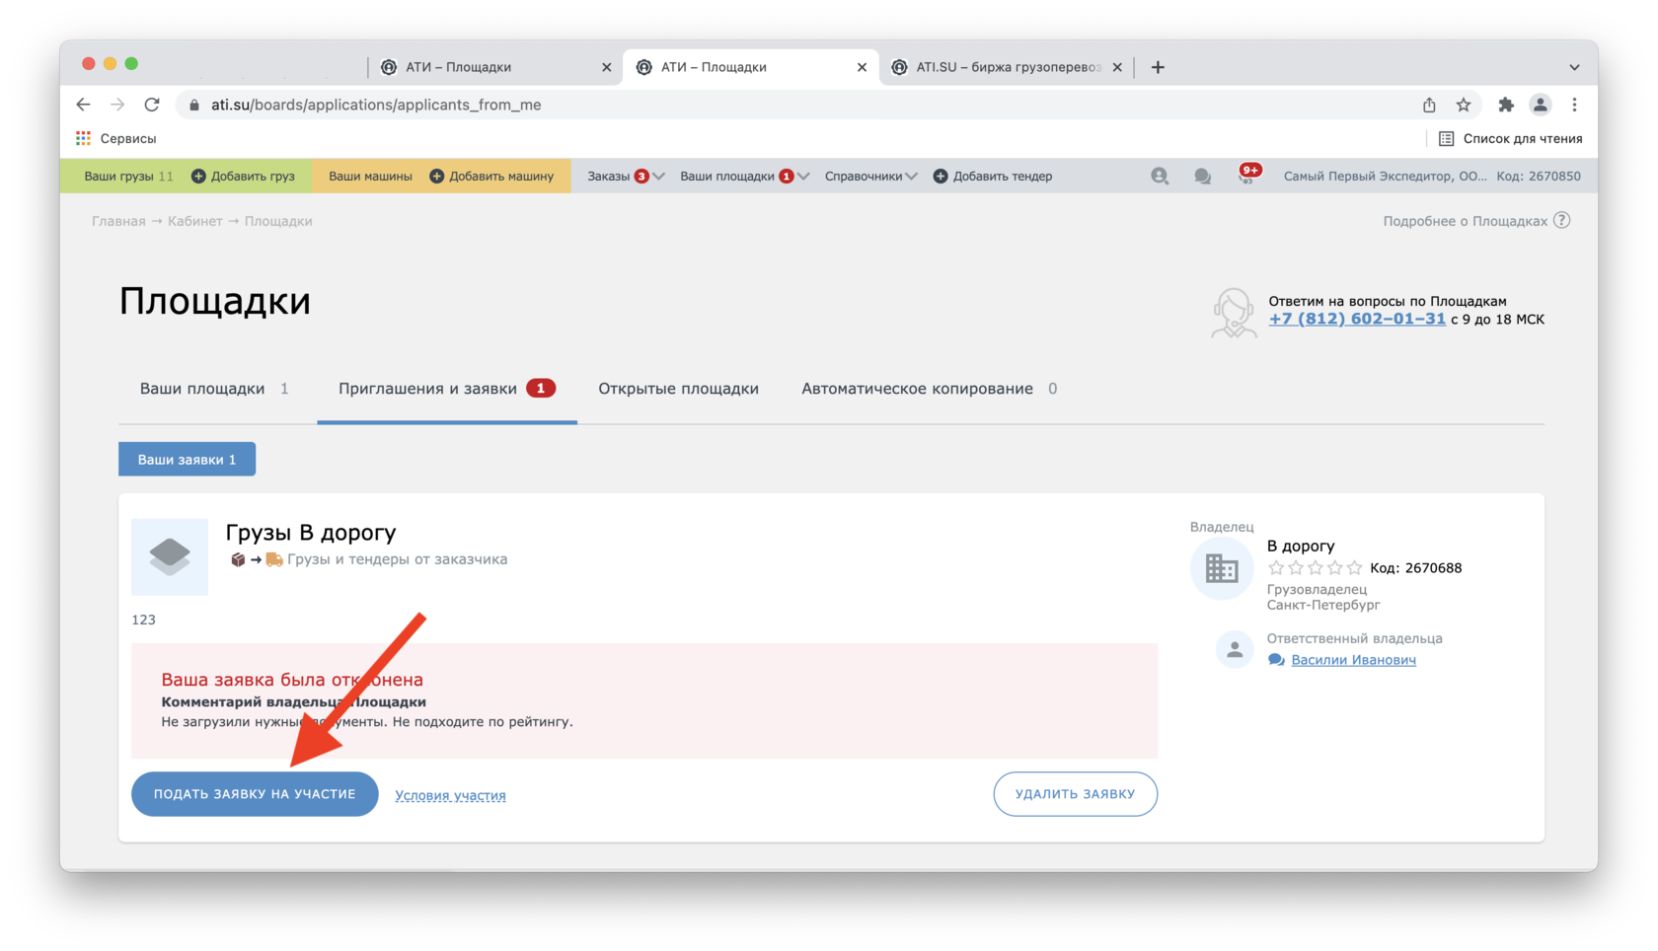Expand the Заказы dropdown menu
Screen dimensions: 1658x951
click(626, 176)
